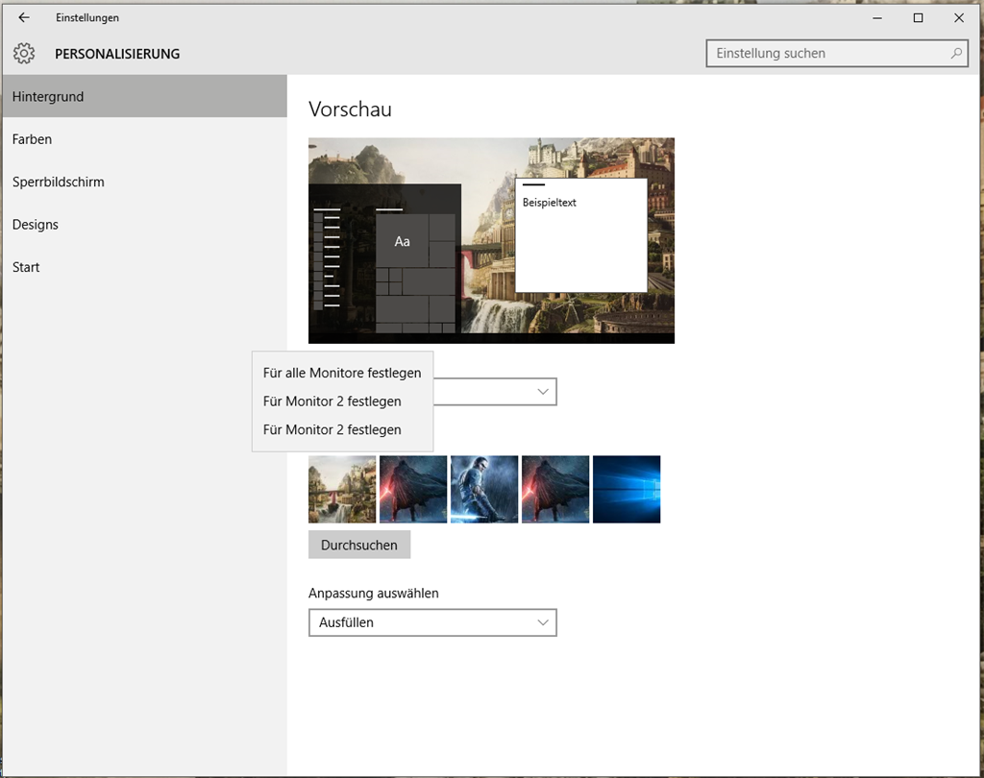Select the fantasy cityscape waterfall thumbnail
The height and width of the screenshot is (778, 984).
click(x=342, y=490)
